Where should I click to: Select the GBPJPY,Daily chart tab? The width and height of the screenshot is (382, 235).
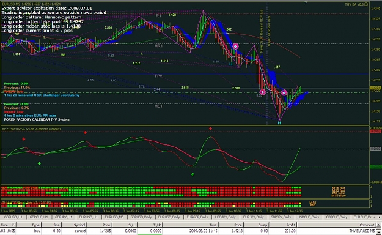tap(281, 217)
